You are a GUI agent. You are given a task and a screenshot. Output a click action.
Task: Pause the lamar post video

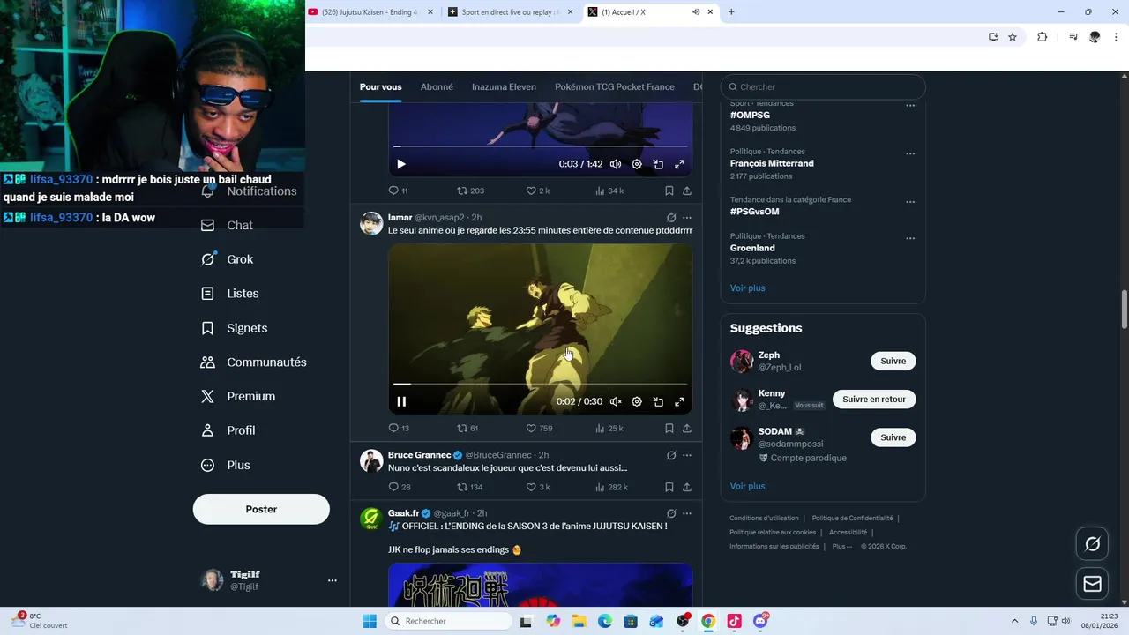(x=401, y=401)
